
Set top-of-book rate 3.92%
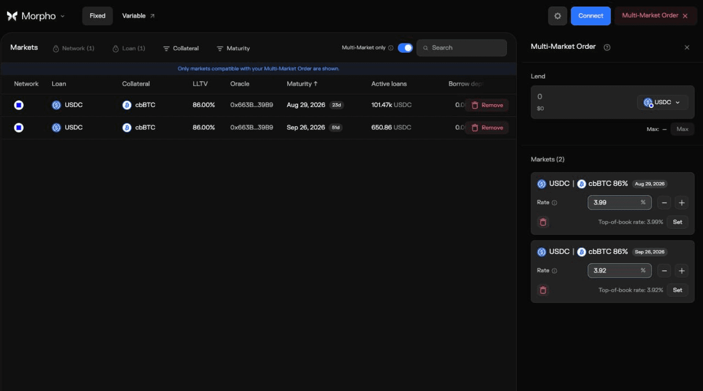tap(678, 290)
